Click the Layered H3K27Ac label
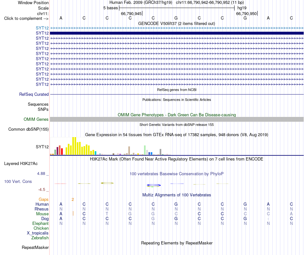Image resolution: width=304 pixels, height=255 pixels. point(21,164)
